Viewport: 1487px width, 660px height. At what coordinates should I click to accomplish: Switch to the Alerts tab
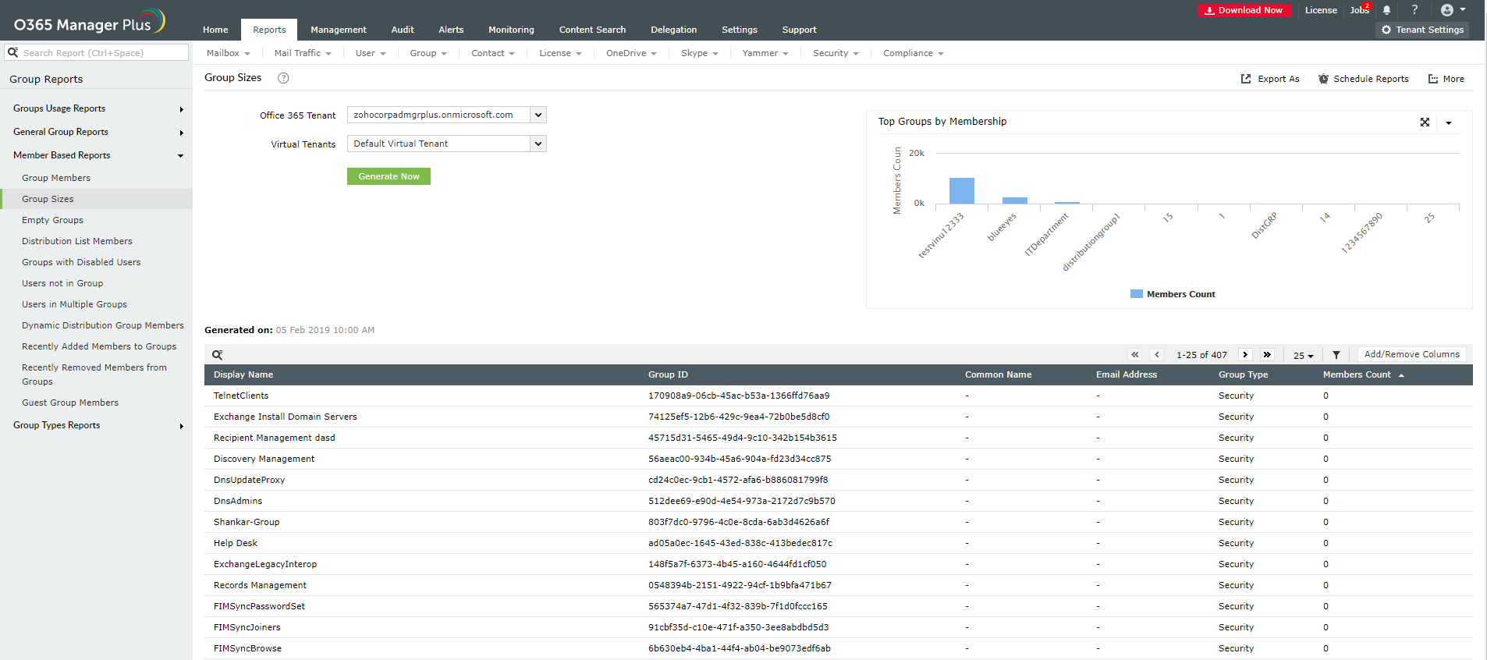tap(451, 30)
